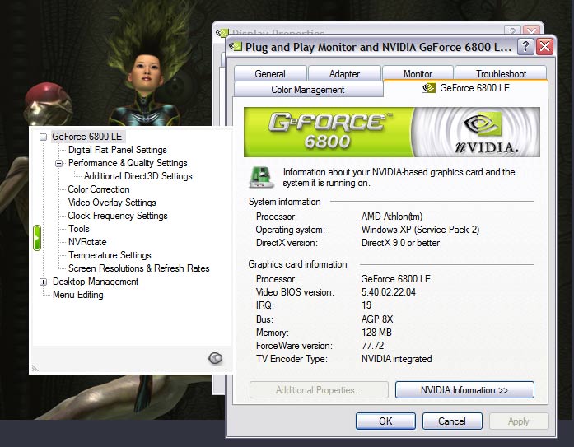Image resolution: width=574 pixels, height=447 pixels.
Task: Select Desktop Management in tree
Action: click(96, 282)
